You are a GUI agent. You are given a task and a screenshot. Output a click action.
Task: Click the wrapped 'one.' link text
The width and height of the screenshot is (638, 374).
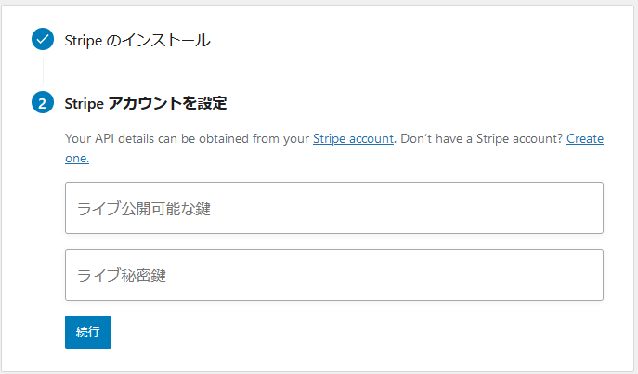point(77,158)
